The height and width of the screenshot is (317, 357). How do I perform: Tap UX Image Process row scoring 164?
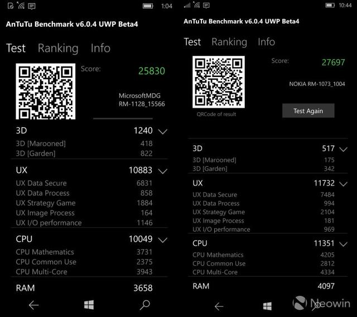(x=84, y=213)
